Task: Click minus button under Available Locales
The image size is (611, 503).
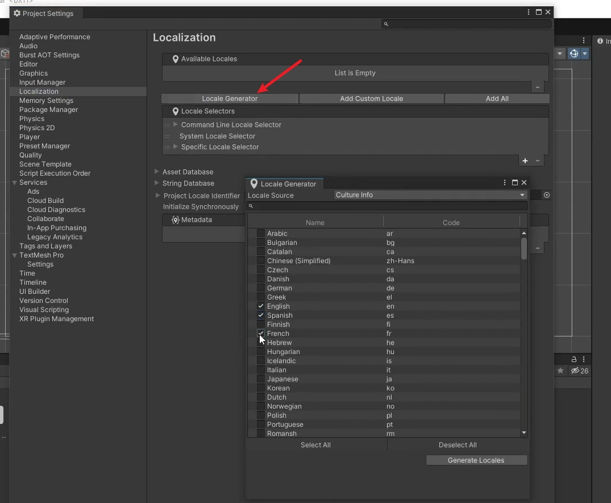Action: [x=537, y=88]
